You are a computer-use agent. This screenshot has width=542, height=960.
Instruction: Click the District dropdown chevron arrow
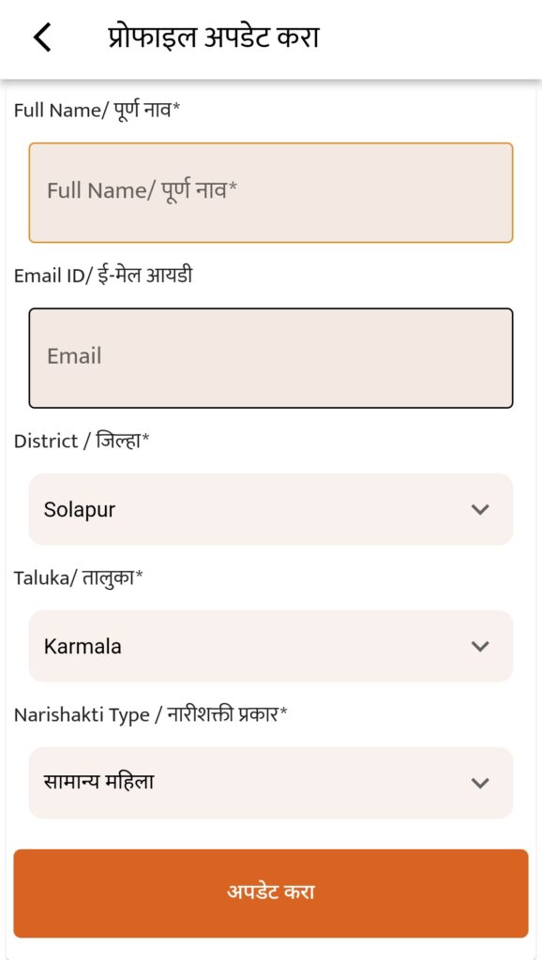(480, 509)
